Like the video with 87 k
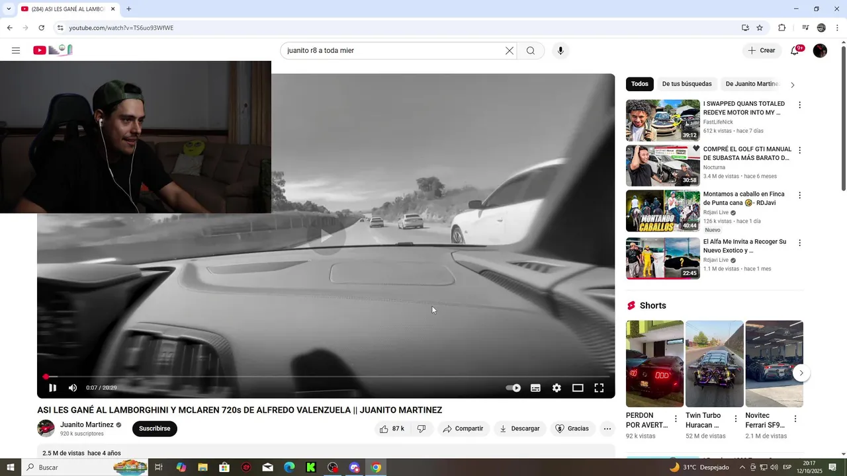The image size is (847, 476). 392,429
